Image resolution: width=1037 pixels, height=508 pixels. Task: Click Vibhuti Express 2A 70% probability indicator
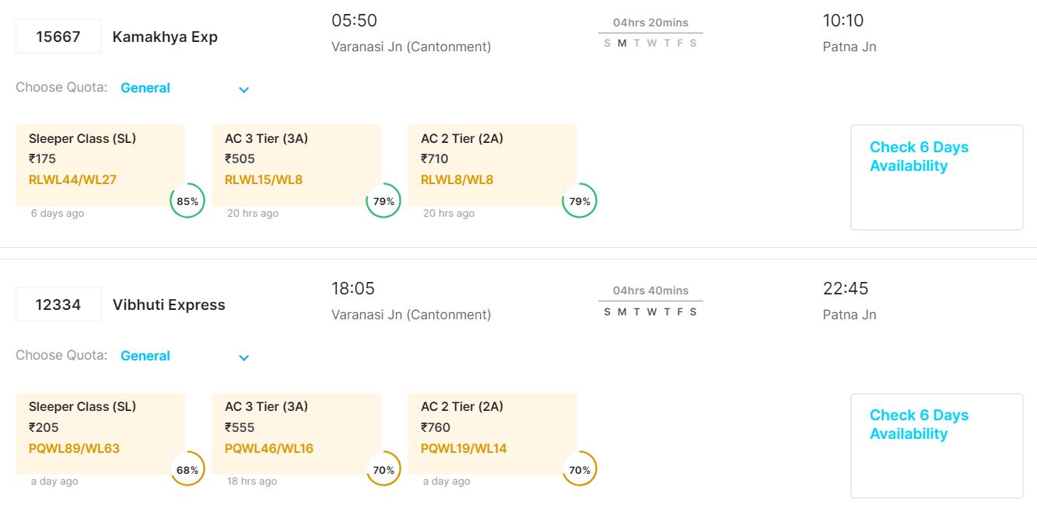coord(580,470)
